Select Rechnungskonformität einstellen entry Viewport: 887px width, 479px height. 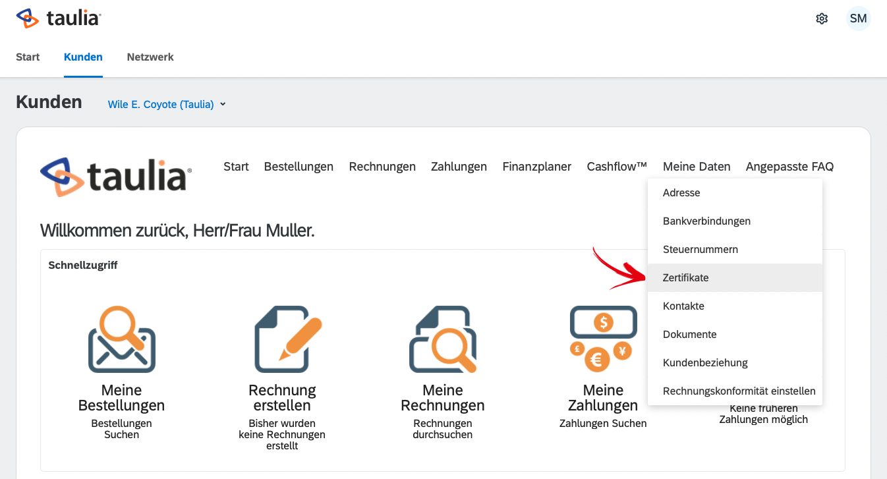click(735, 391)
